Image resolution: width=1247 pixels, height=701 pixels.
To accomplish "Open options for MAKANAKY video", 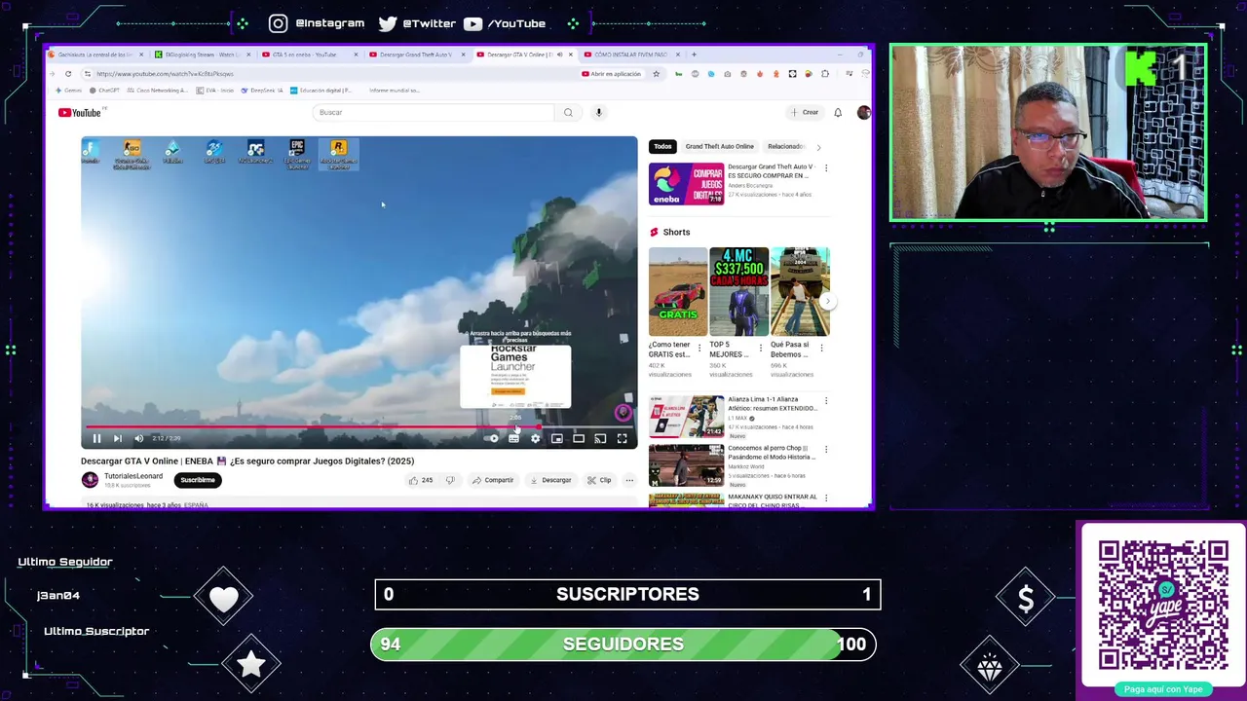I will pos(826,498).
